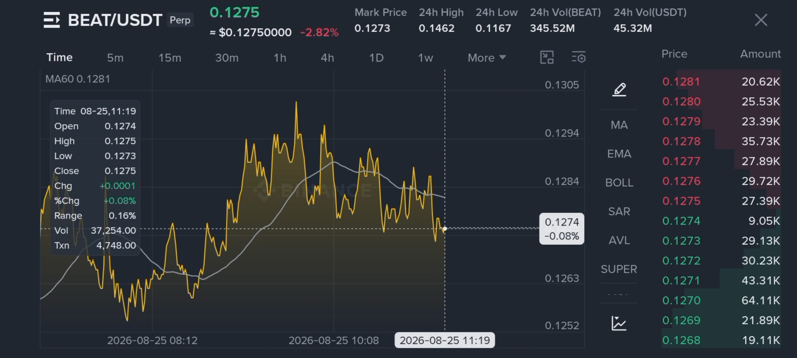797x358 pixels.
Task: Select bid price 0.1272 in order book
Action: pos(681,261)
